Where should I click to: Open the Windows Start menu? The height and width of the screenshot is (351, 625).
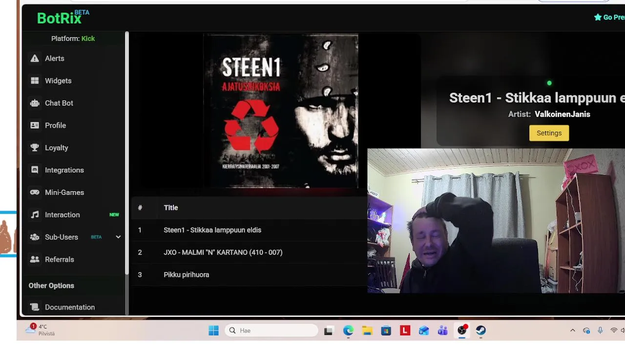pos(213,331)
